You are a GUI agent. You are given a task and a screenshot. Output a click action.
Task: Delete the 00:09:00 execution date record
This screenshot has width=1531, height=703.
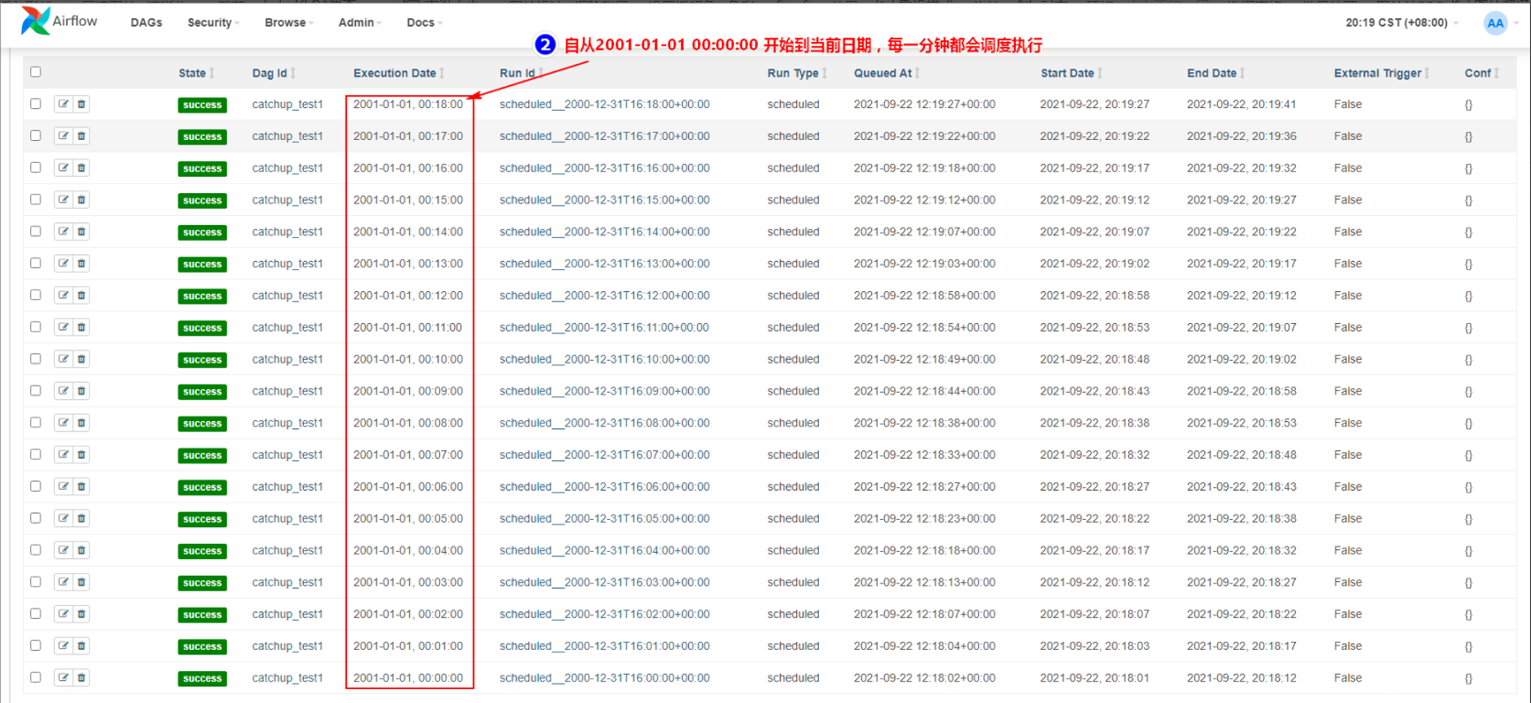click(81, 391)
